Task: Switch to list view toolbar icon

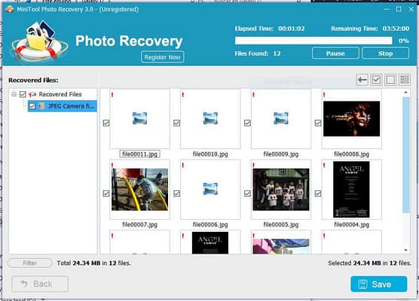Action: (x=405, y=80)
